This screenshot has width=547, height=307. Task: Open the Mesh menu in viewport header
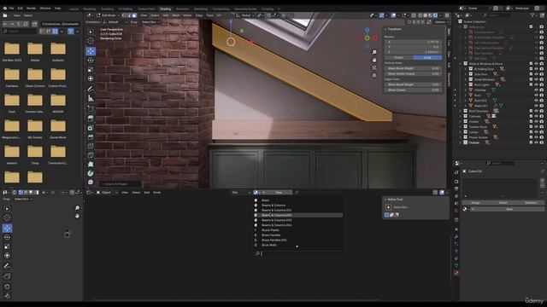click(x=176, y=15)
